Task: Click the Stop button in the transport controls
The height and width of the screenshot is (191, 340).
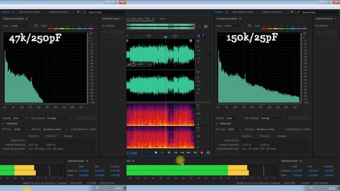Action: tap(156, 153)
